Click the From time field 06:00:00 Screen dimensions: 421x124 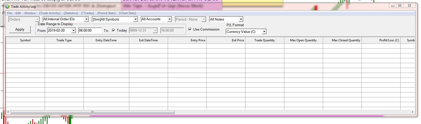pyautogui.click(x=90, y=31)
